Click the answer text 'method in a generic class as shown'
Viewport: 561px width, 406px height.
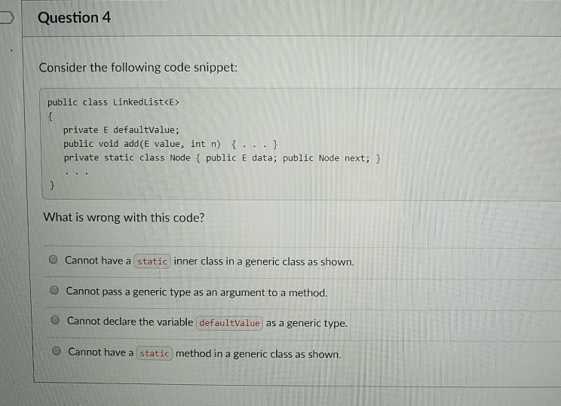tap(259, 354)
